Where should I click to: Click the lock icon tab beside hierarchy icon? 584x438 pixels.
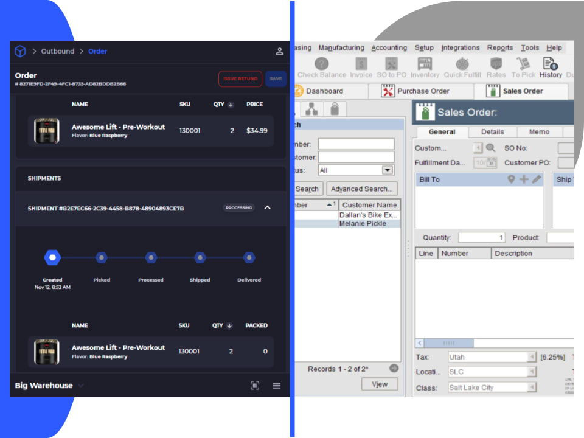tap(335, 109)
